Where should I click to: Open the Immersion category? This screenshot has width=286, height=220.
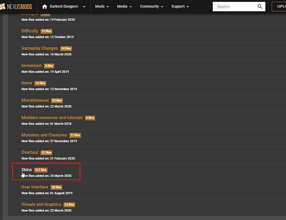pos(31,65)
